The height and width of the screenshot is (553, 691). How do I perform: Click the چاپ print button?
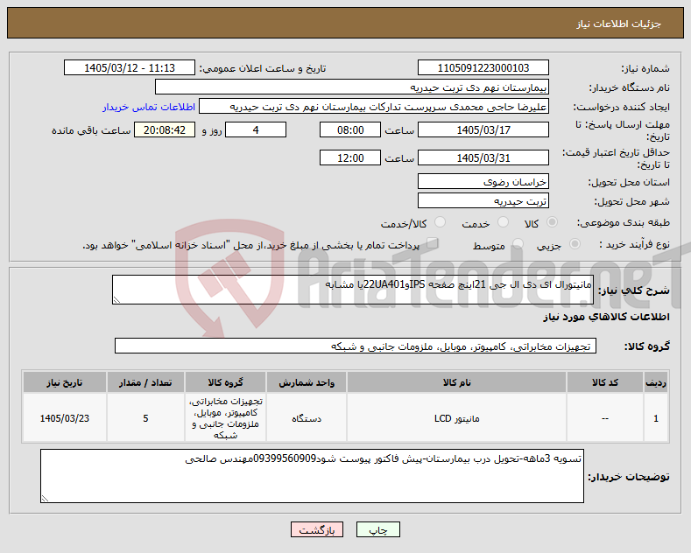(378, 529)
